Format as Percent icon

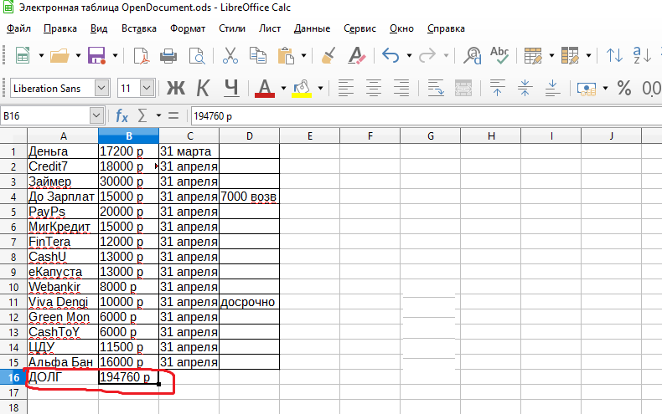pyautogui.click(x=624, y=89)
